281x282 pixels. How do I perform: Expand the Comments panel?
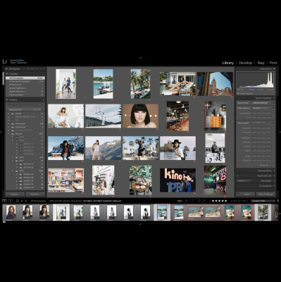tap(274, 186)
